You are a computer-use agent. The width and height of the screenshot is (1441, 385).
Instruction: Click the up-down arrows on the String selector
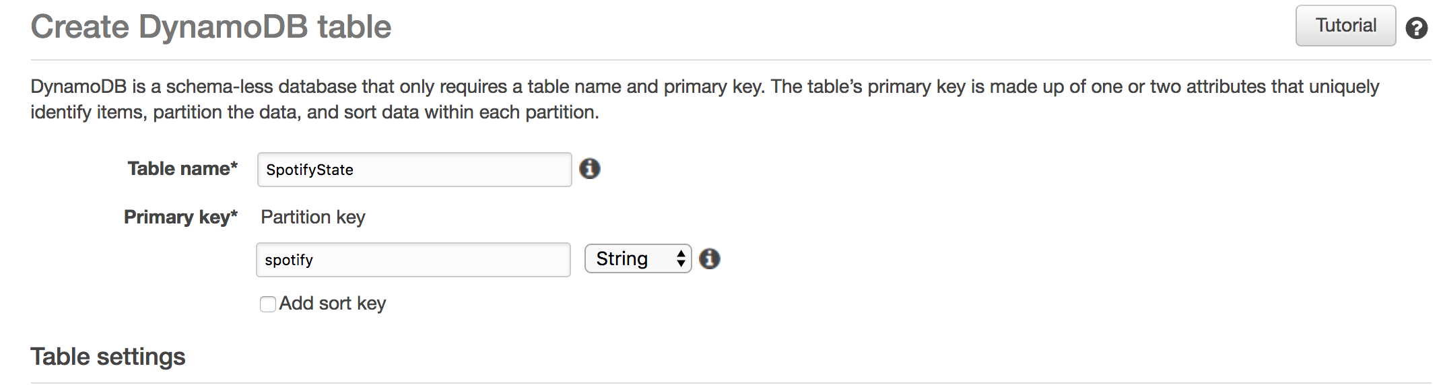tap(681, 258)
